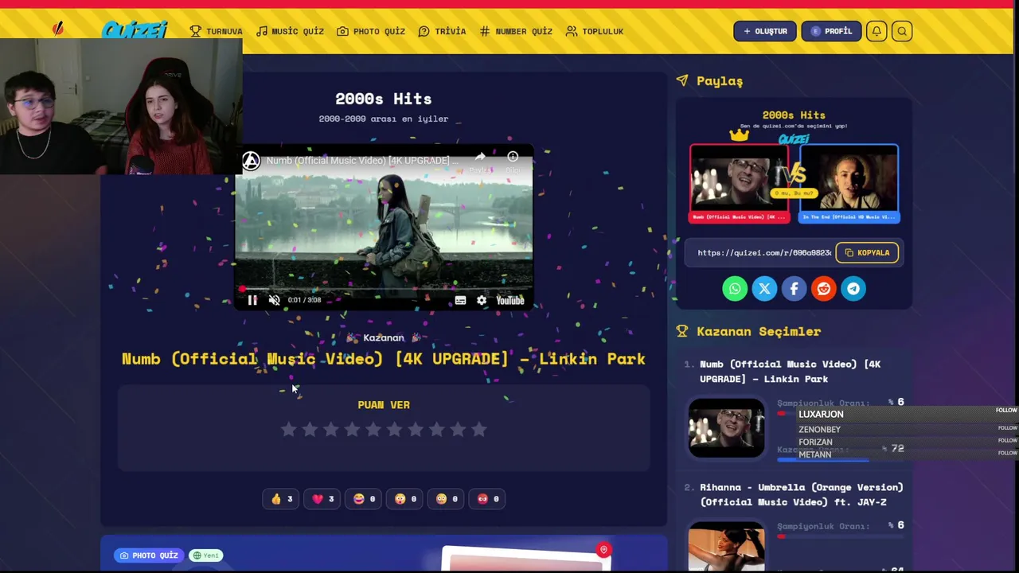1019x573 pixels.
Task: Click Rihanna - Umbrella winner entry title
Action: [801, 494]
